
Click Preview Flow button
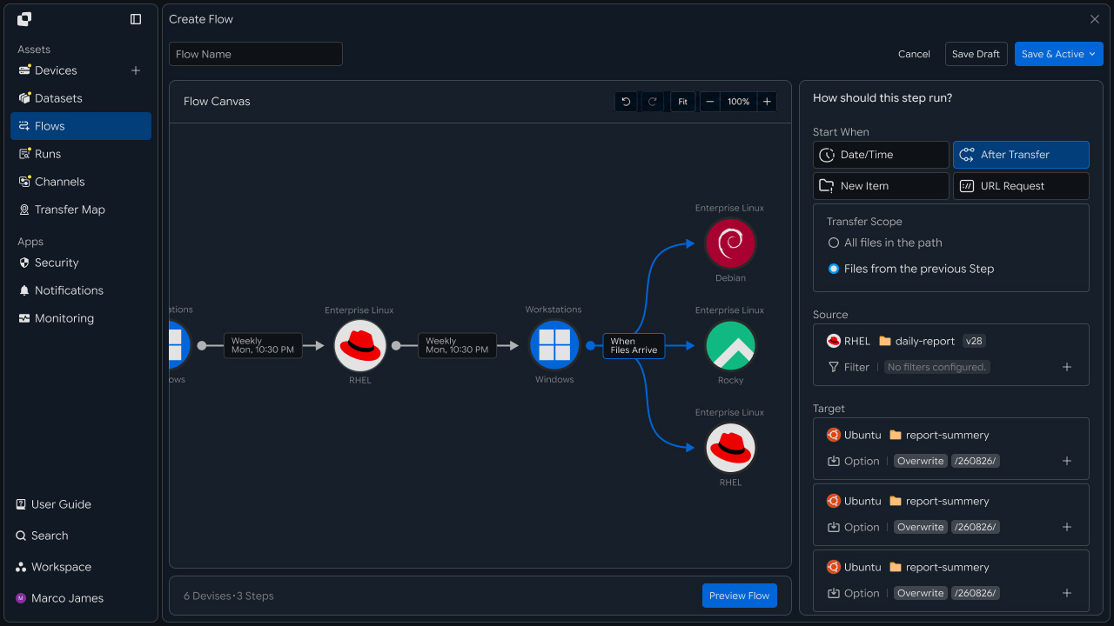[x=740, y=596]
